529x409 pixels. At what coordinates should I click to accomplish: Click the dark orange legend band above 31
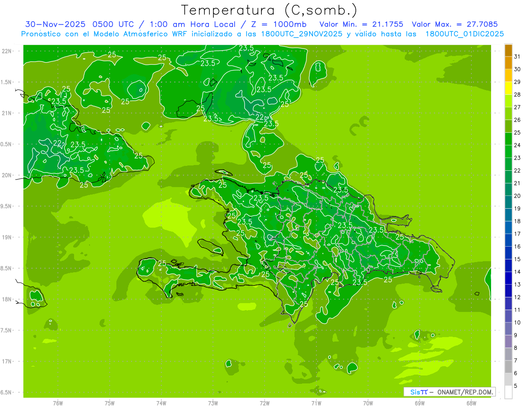tap(508, 50)
